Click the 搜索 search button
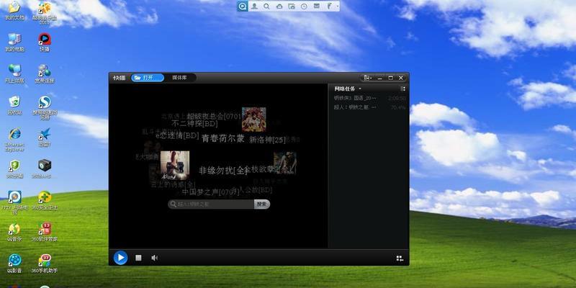 (261, 204)
